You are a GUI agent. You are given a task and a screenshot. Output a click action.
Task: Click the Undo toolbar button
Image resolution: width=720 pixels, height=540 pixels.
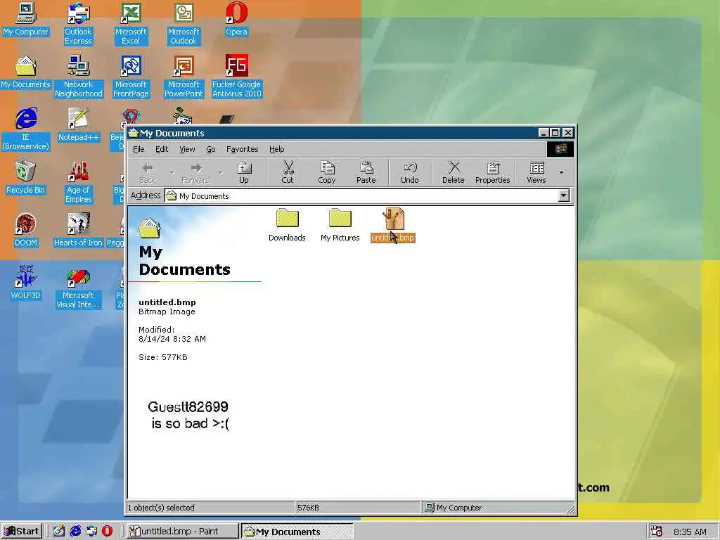410,172
